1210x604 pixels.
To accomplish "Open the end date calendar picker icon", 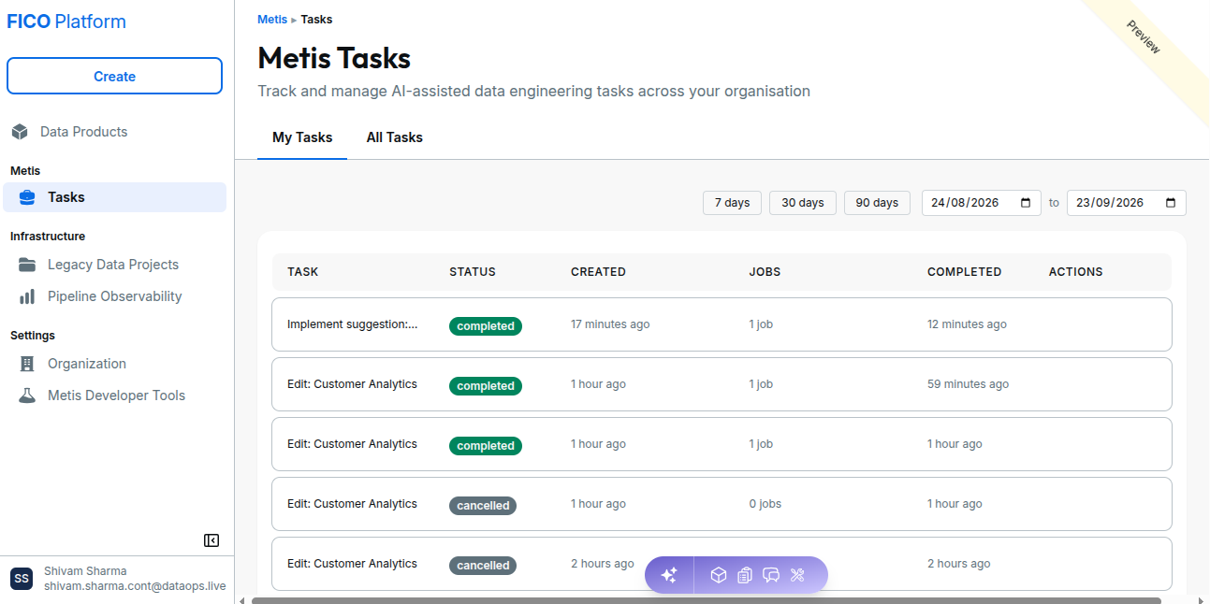I will (1171, 203).
